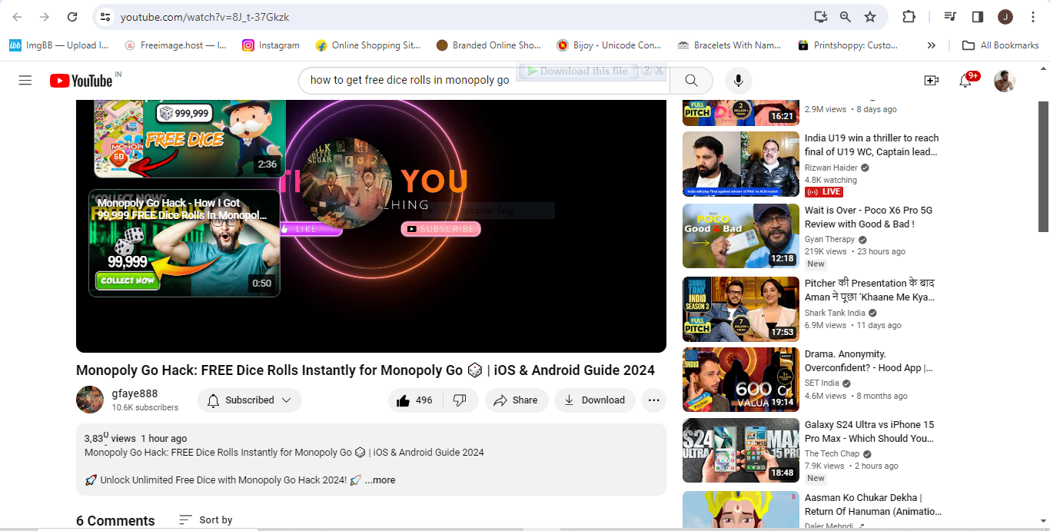Open the zoom magnifier in address bar

coord(846,16)
